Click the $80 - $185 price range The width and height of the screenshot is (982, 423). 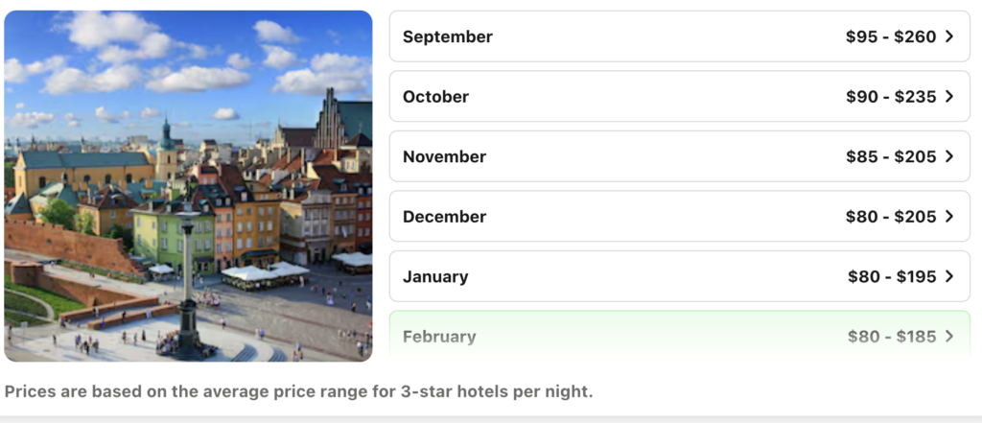[x=892, y=337]
